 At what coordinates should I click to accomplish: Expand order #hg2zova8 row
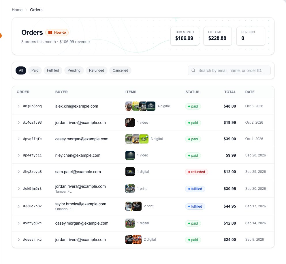19,172
